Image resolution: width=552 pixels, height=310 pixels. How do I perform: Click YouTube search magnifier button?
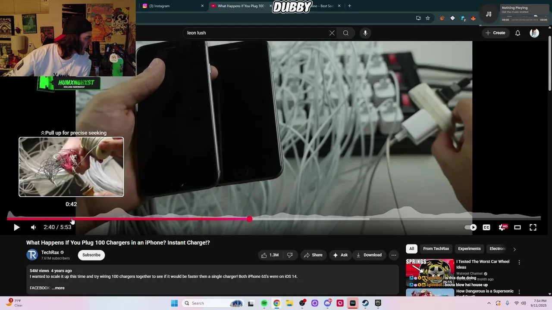click(x=346, y=33)
